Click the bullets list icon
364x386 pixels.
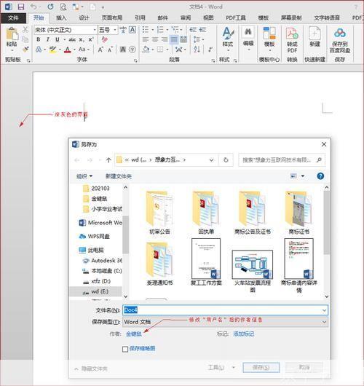[x=146, y=30]
